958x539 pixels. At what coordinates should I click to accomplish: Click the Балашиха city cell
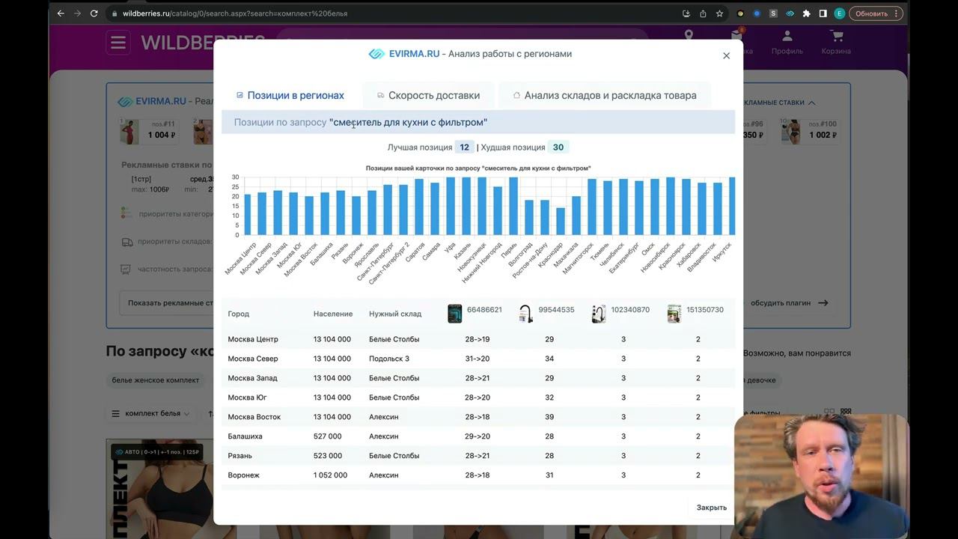pos(245,436)
